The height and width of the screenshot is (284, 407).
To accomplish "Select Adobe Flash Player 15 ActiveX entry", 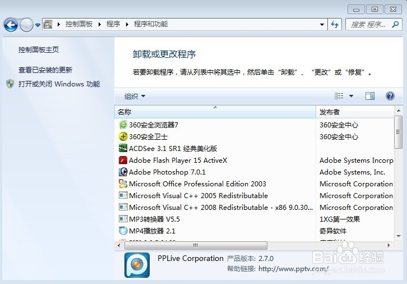I will (178, 161).
